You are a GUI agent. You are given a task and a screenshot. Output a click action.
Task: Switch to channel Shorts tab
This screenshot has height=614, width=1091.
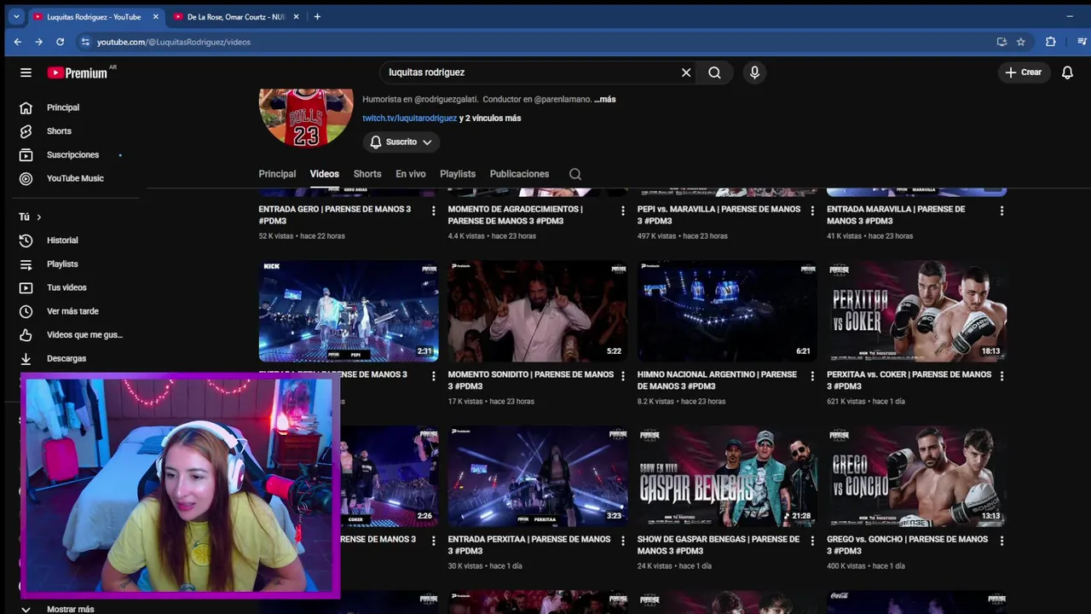pos(367,174)
